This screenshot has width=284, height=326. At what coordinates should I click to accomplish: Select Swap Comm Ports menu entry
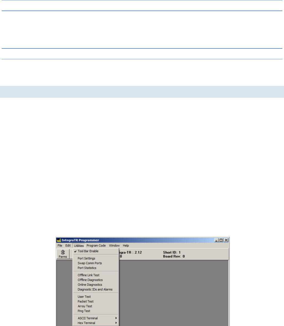[96, 263]
